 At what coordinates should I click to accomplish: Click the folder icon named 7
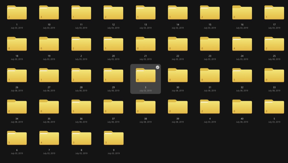click(49, 138)
